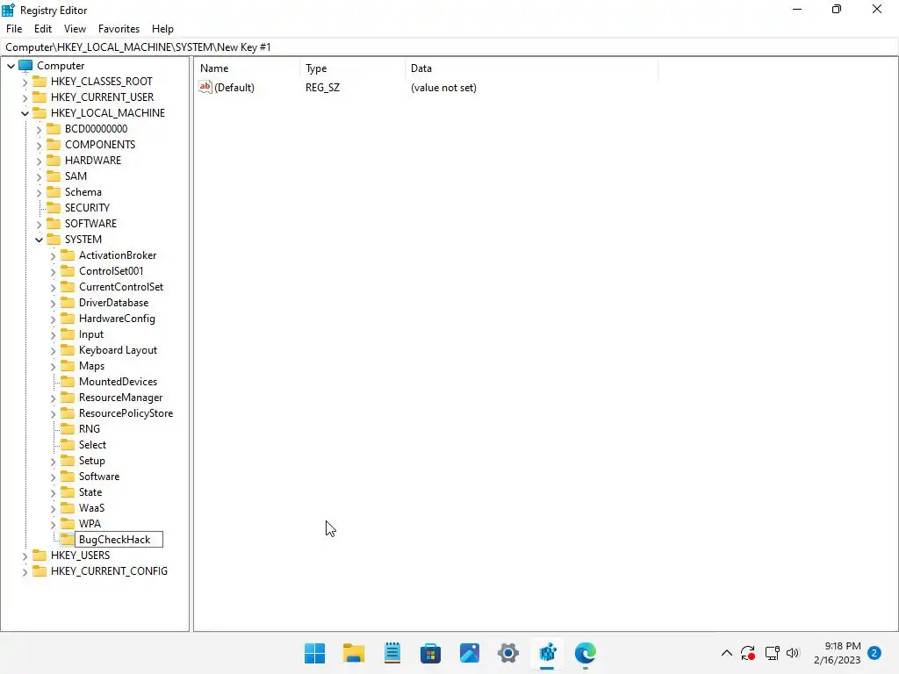The image size is (899, 674).
Task: Open Microsoft Store from taskbar
Action: pos(430,653)
